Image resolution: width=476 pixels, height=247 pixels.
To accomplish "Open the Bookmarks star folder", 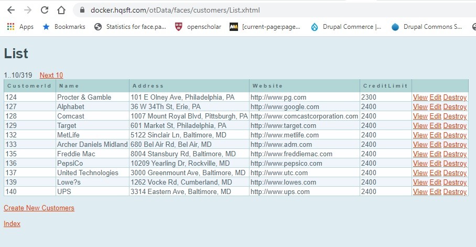I will coord(64,27).
